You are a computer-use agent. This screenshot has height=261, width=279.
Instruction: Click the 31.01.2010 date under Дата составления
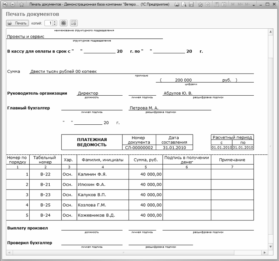pos(174,148)
